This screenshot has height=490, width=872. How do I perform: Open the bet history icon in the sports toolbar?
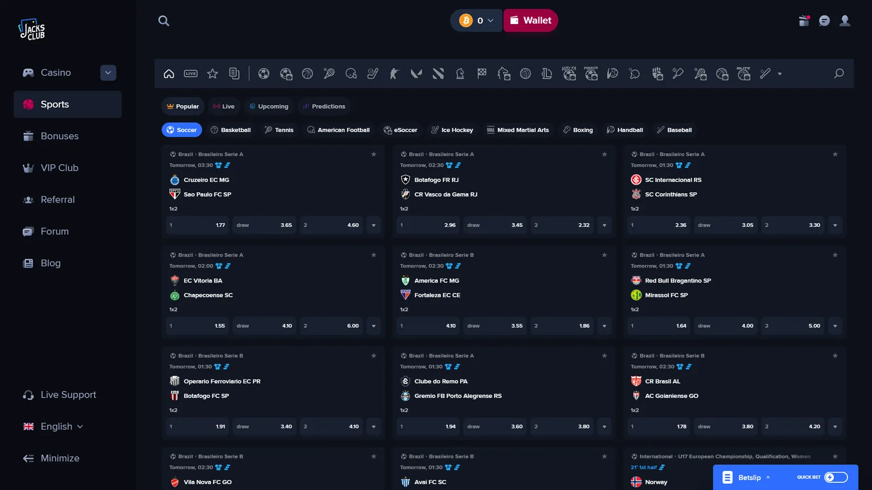[x=234, y=73]
